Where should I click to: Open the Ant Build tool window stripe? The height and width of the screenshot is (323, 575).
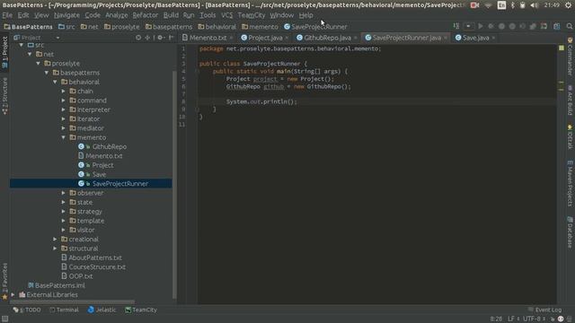[x=570, y=100]
